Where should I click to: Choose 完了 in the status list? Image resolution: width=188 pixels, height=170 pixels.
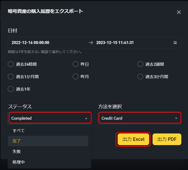48,141
